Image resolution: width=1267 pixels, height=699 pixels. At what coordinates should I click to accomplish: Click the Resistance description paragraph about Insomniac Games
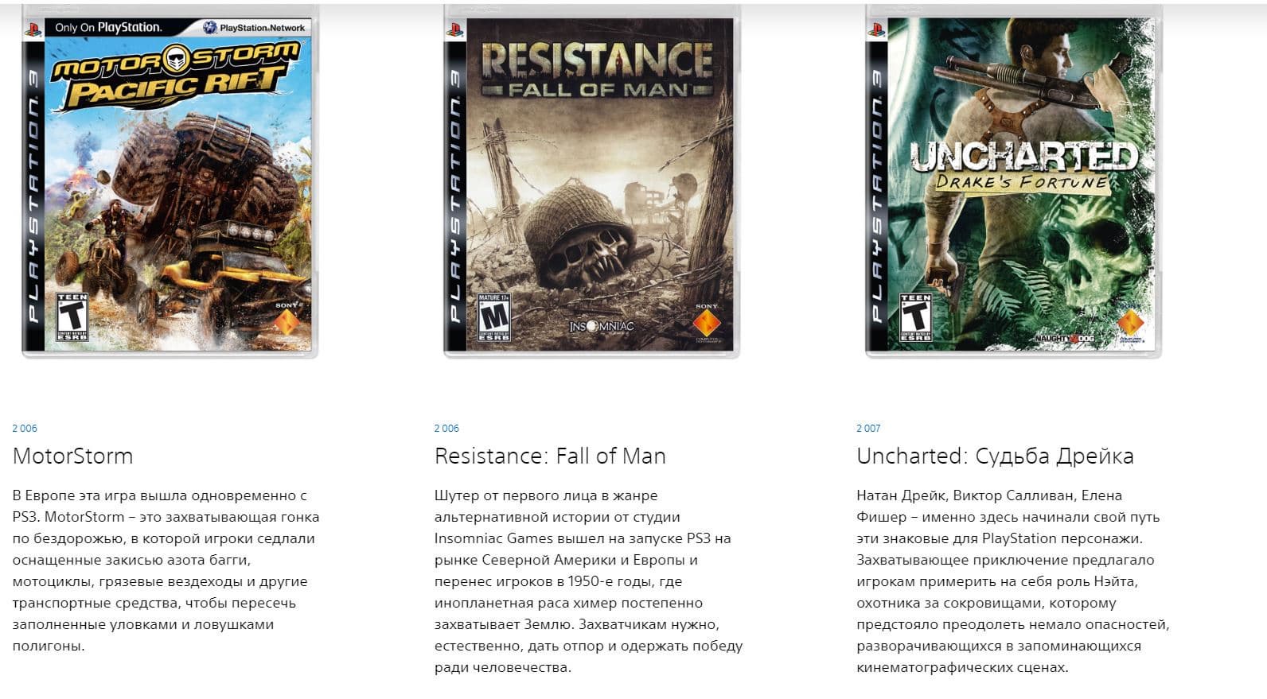(588, 581)
